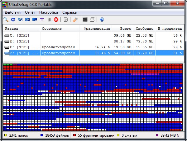187x141 pixels.
Task: Run full optimization from the toolbar
Action: (35, 20)
